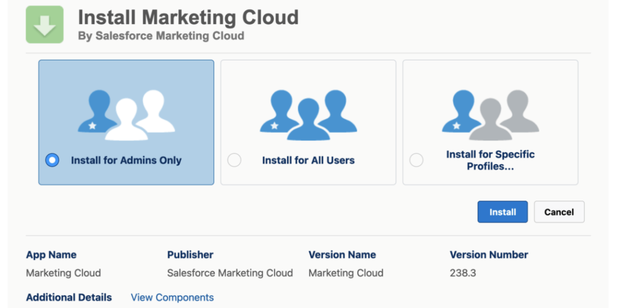Click the "Additional Details" label
The height and width of the screenshot is (308, 632).
tap(69, 298)
